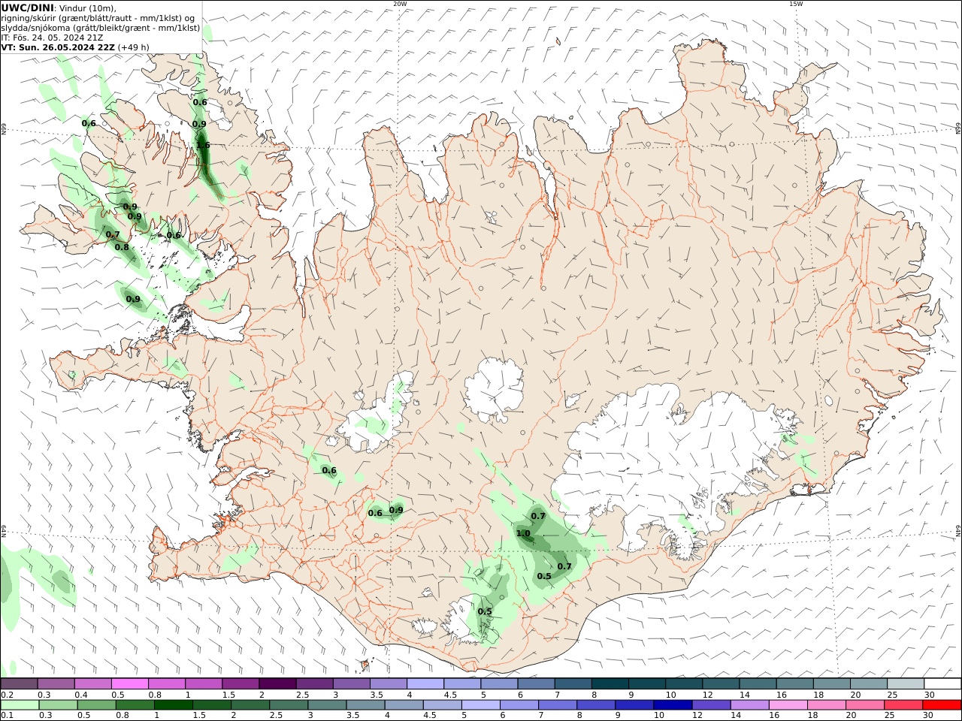Screen dimensions: 962x721
Task: Select pink lower swatch between 20 and 25
Action: (x=864, y=705)
